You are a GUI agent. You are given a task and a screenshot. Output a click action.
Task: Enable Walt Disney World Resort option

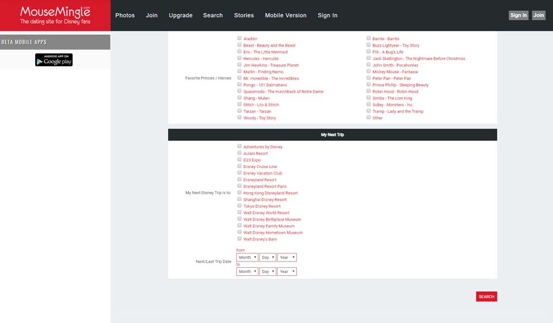(240, 212)
